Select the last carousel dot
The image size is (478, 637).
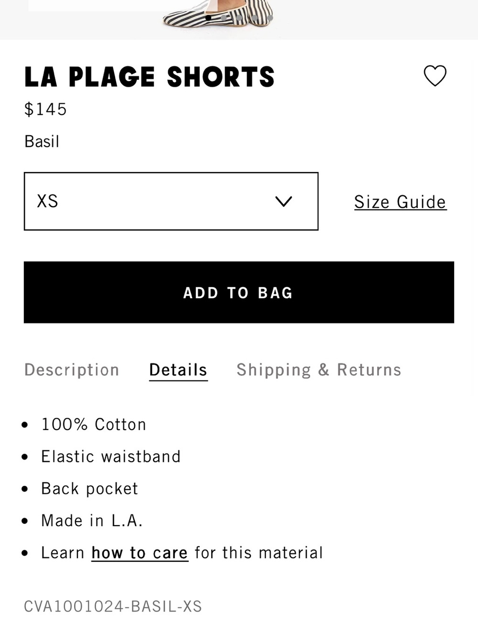(x=270, y=18)
